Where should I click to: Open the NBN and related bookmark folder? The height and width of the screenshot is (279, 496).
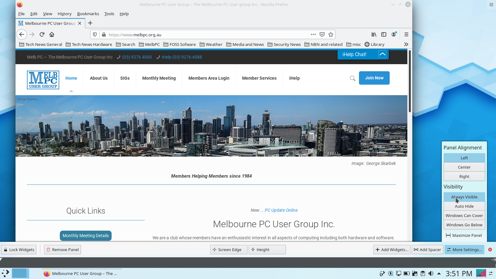(x=323, y=44)
